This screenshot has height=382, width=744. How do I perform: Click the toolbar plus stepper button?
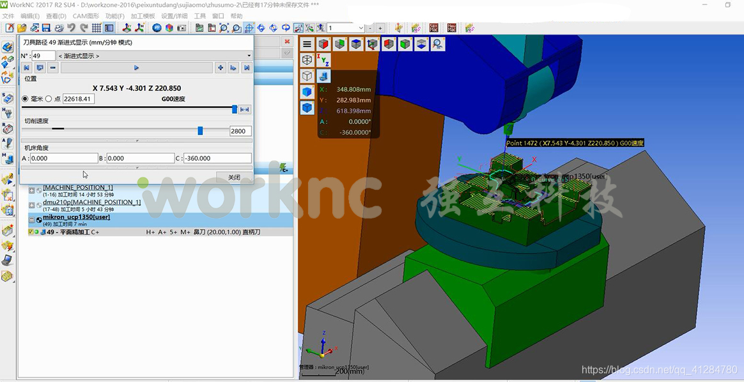click(380, 28)
